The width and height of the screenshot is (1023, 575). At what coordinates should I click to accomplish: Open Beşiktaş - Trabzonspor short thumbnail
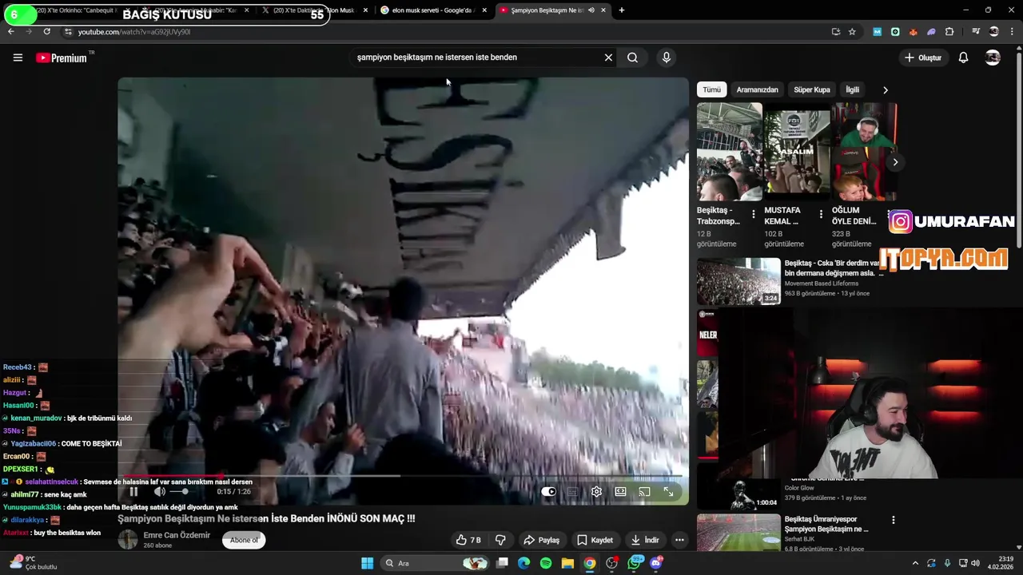729,152
